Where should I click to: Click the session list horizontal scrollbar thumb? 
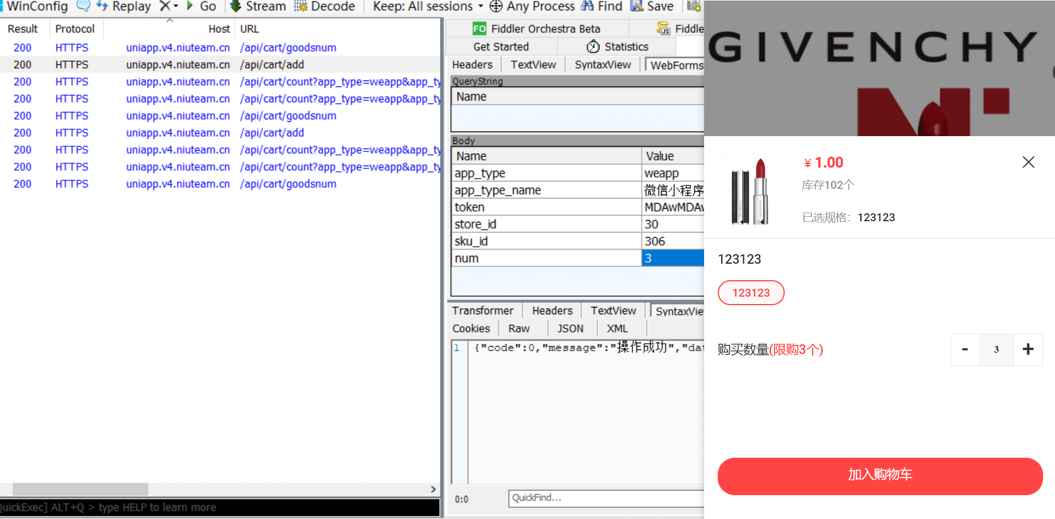[x=80, y=489]
